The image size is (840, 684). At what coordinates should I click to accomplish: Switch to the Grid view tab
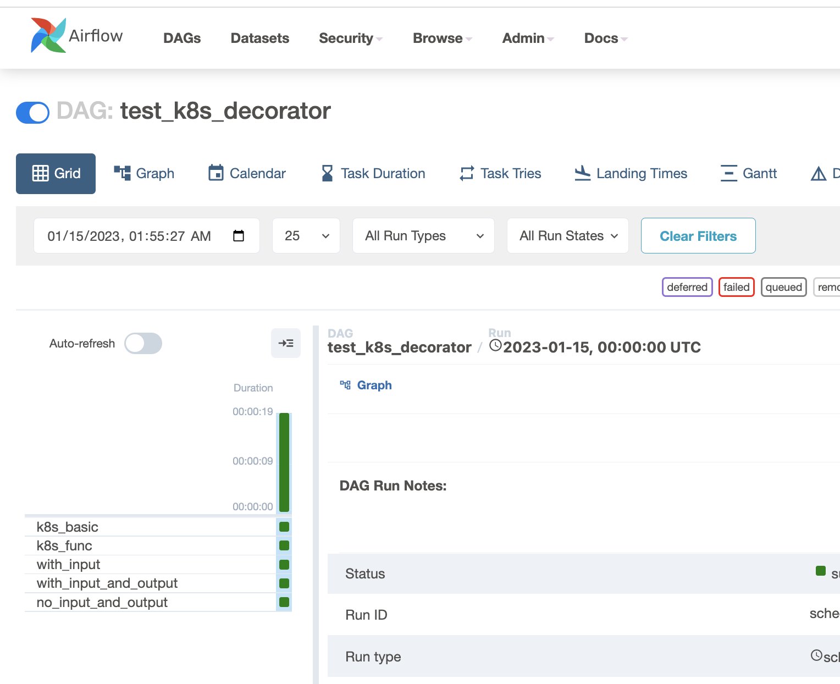(x=56, y=174)
